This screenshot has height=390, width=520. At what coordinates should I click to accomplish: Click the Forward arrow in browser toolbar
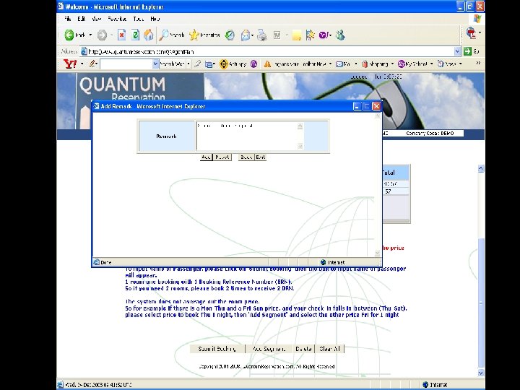click(x=102, y=35)
